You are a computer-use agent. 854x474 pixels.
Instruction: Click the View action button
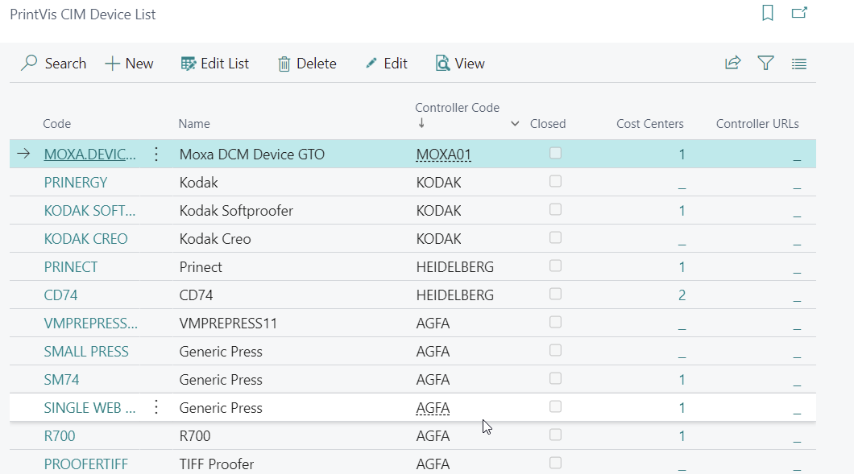click(x=460, y=64)
